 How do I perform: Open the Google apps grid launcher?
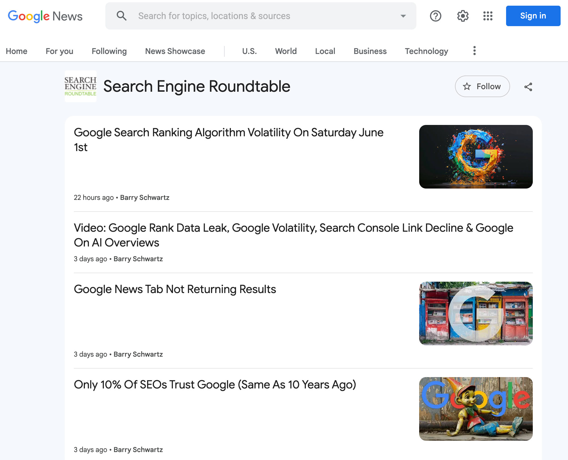(488, 16)
